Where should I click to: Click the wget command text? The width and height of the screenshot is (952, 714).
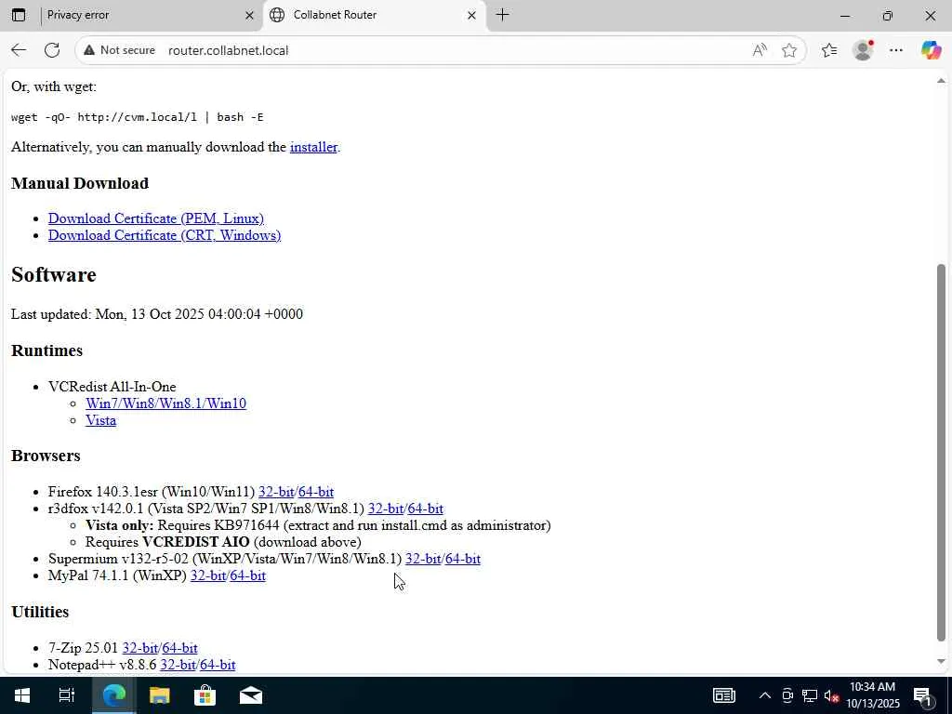point(138,117)
